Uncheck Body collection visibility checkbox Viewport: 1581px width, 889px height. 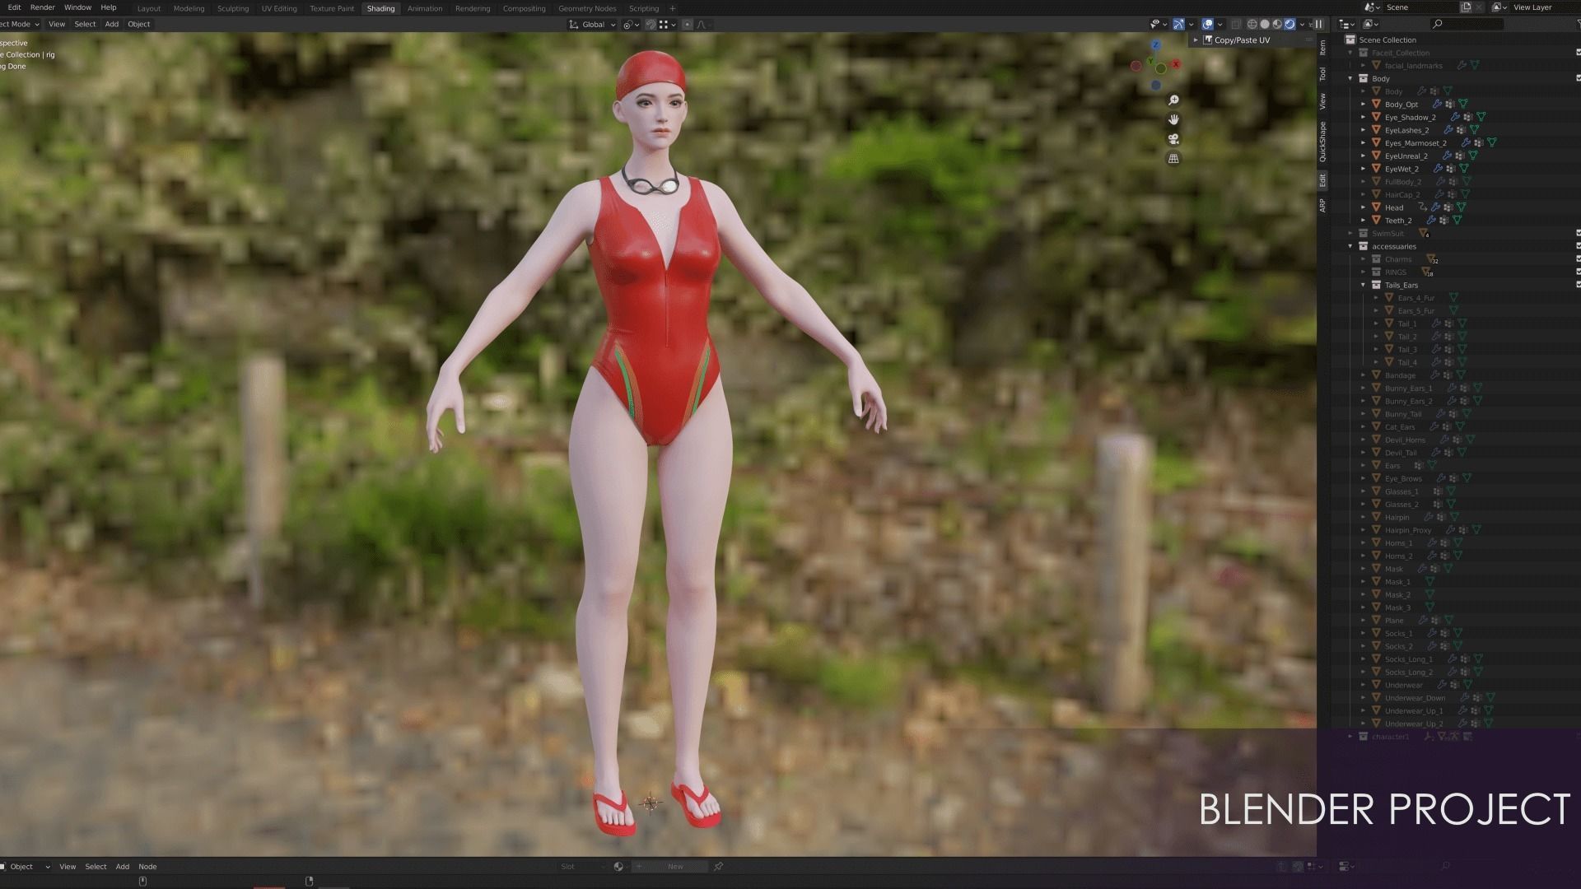pos(1578,78)
